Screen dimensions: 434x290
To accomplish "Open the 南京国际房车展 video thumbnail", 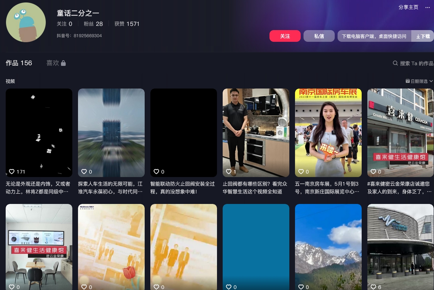I will [328, 133].
